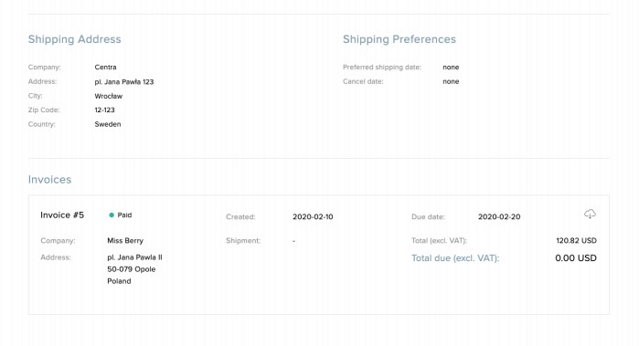Screen dimensions: 639x346
Task: Click the 0.00 USD total due
Action: [575, 258]
